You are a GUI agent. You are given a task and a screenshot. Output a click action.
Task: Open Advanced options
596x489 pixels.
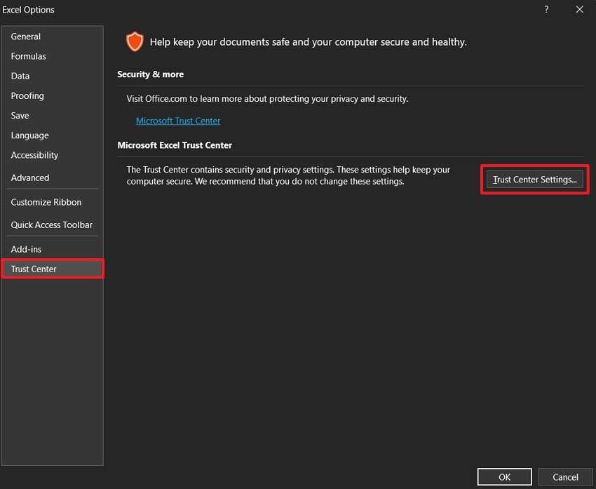(52, 177)
